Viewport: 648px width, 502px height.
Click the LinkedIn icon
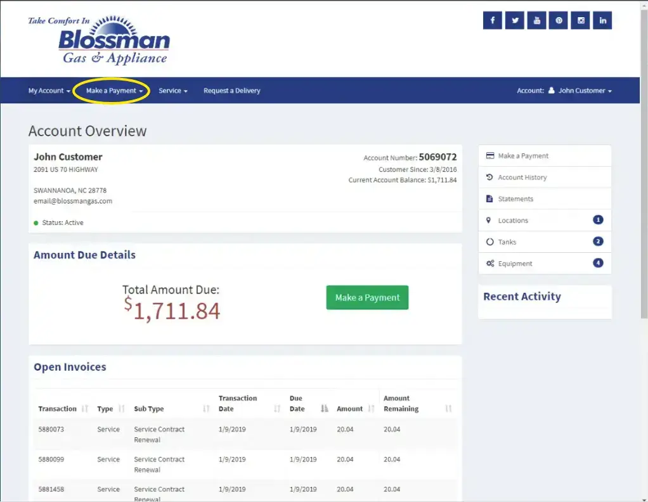[x=602, y=20]
